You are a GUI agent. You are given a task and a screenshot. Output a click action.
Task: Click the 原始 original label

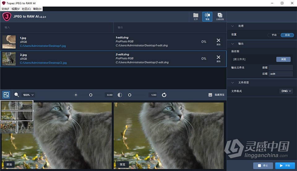click(x=9, y=165)
